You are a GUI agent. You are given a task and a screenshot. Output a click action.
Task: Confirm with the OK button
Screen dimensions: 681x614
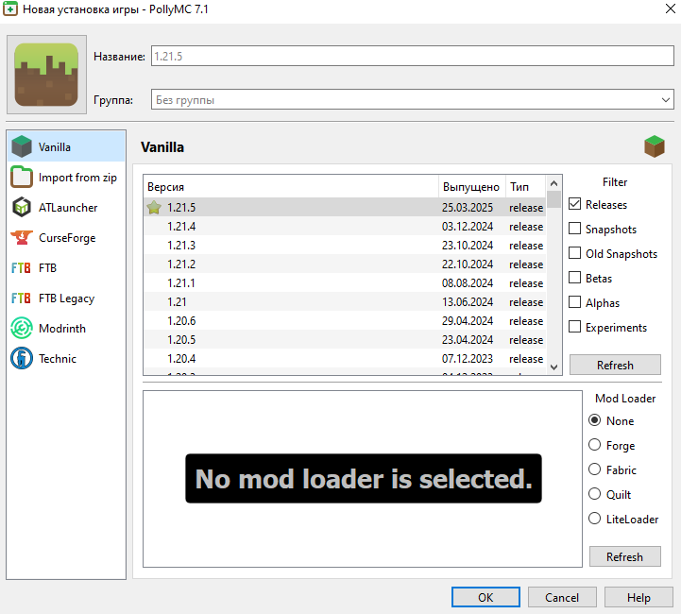click(485, 598)
